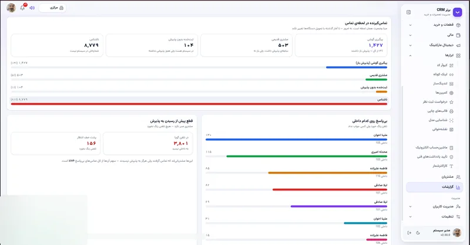This screenshot has height=245, width=470.
Task: Click the red bar for داخلی 107
Action: tap(330, 190)
